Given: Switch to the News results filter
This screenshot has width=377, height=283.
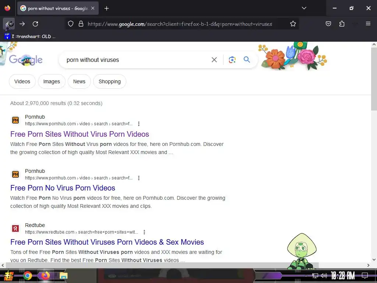Looking at the screenshot, I should (79, 81).
